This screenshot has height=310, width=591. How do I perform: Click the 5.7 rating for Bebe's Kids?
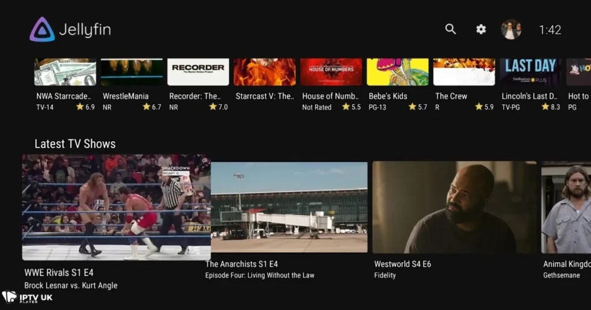click(418, 107)
